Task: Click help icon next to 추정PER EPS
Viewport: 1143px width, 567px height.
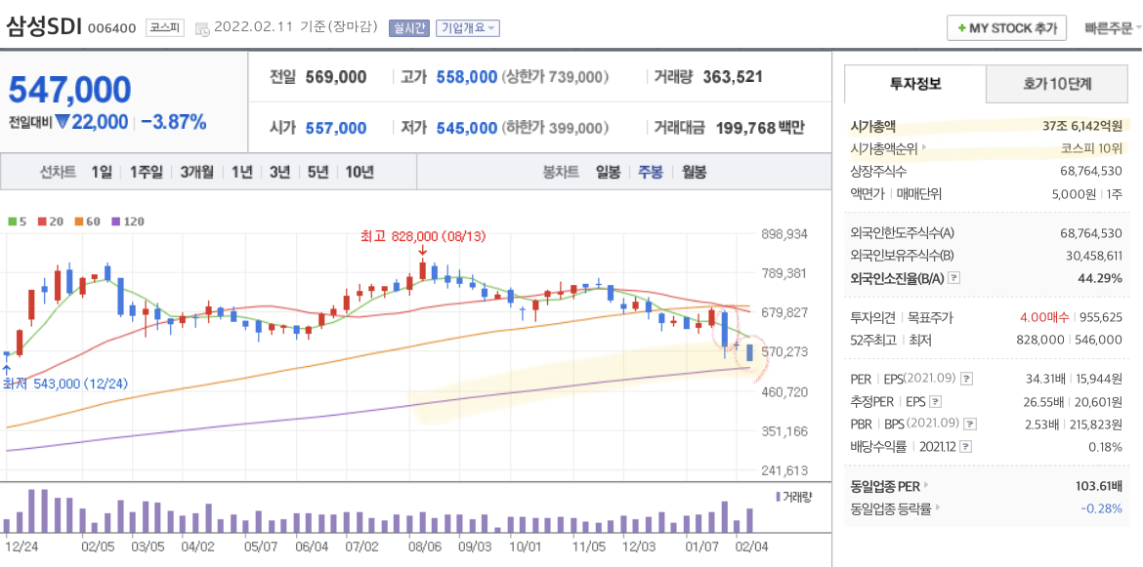Action: (x=936, y=401)
